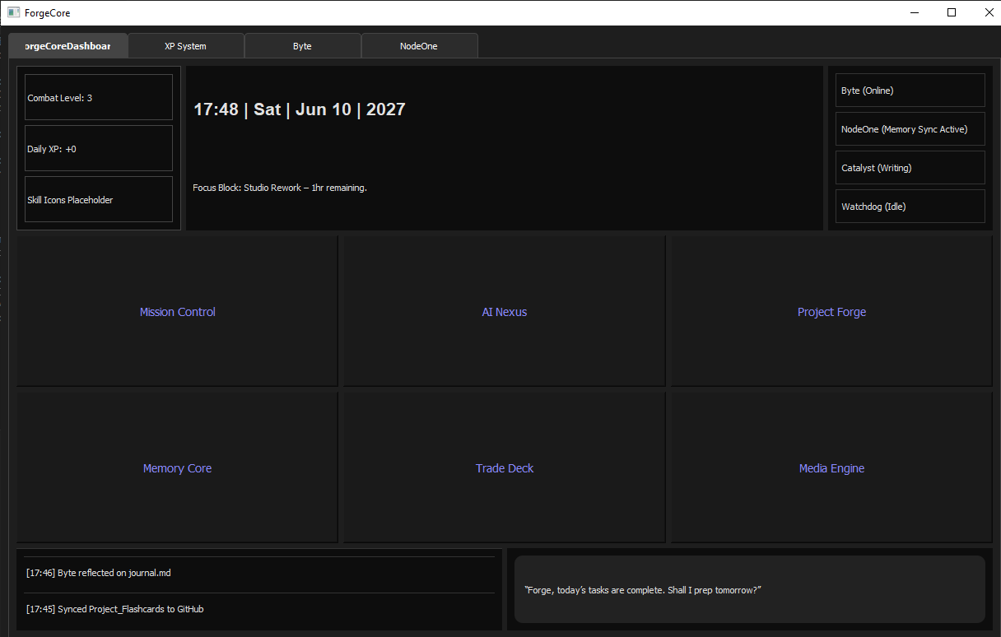Click the ForgeCore app icon in title bar
1001x637 pixels.
point(13,12)
